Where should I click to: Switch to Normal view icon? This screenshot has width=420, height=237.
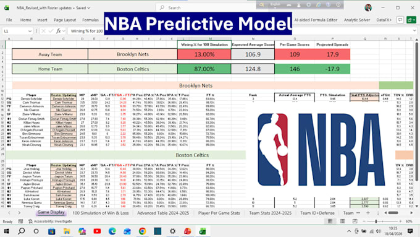tap(330, 221)
